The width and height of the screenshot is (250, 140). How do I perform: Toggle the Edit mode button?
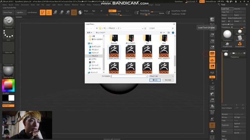pyautogui.click(x=43, y=12)
